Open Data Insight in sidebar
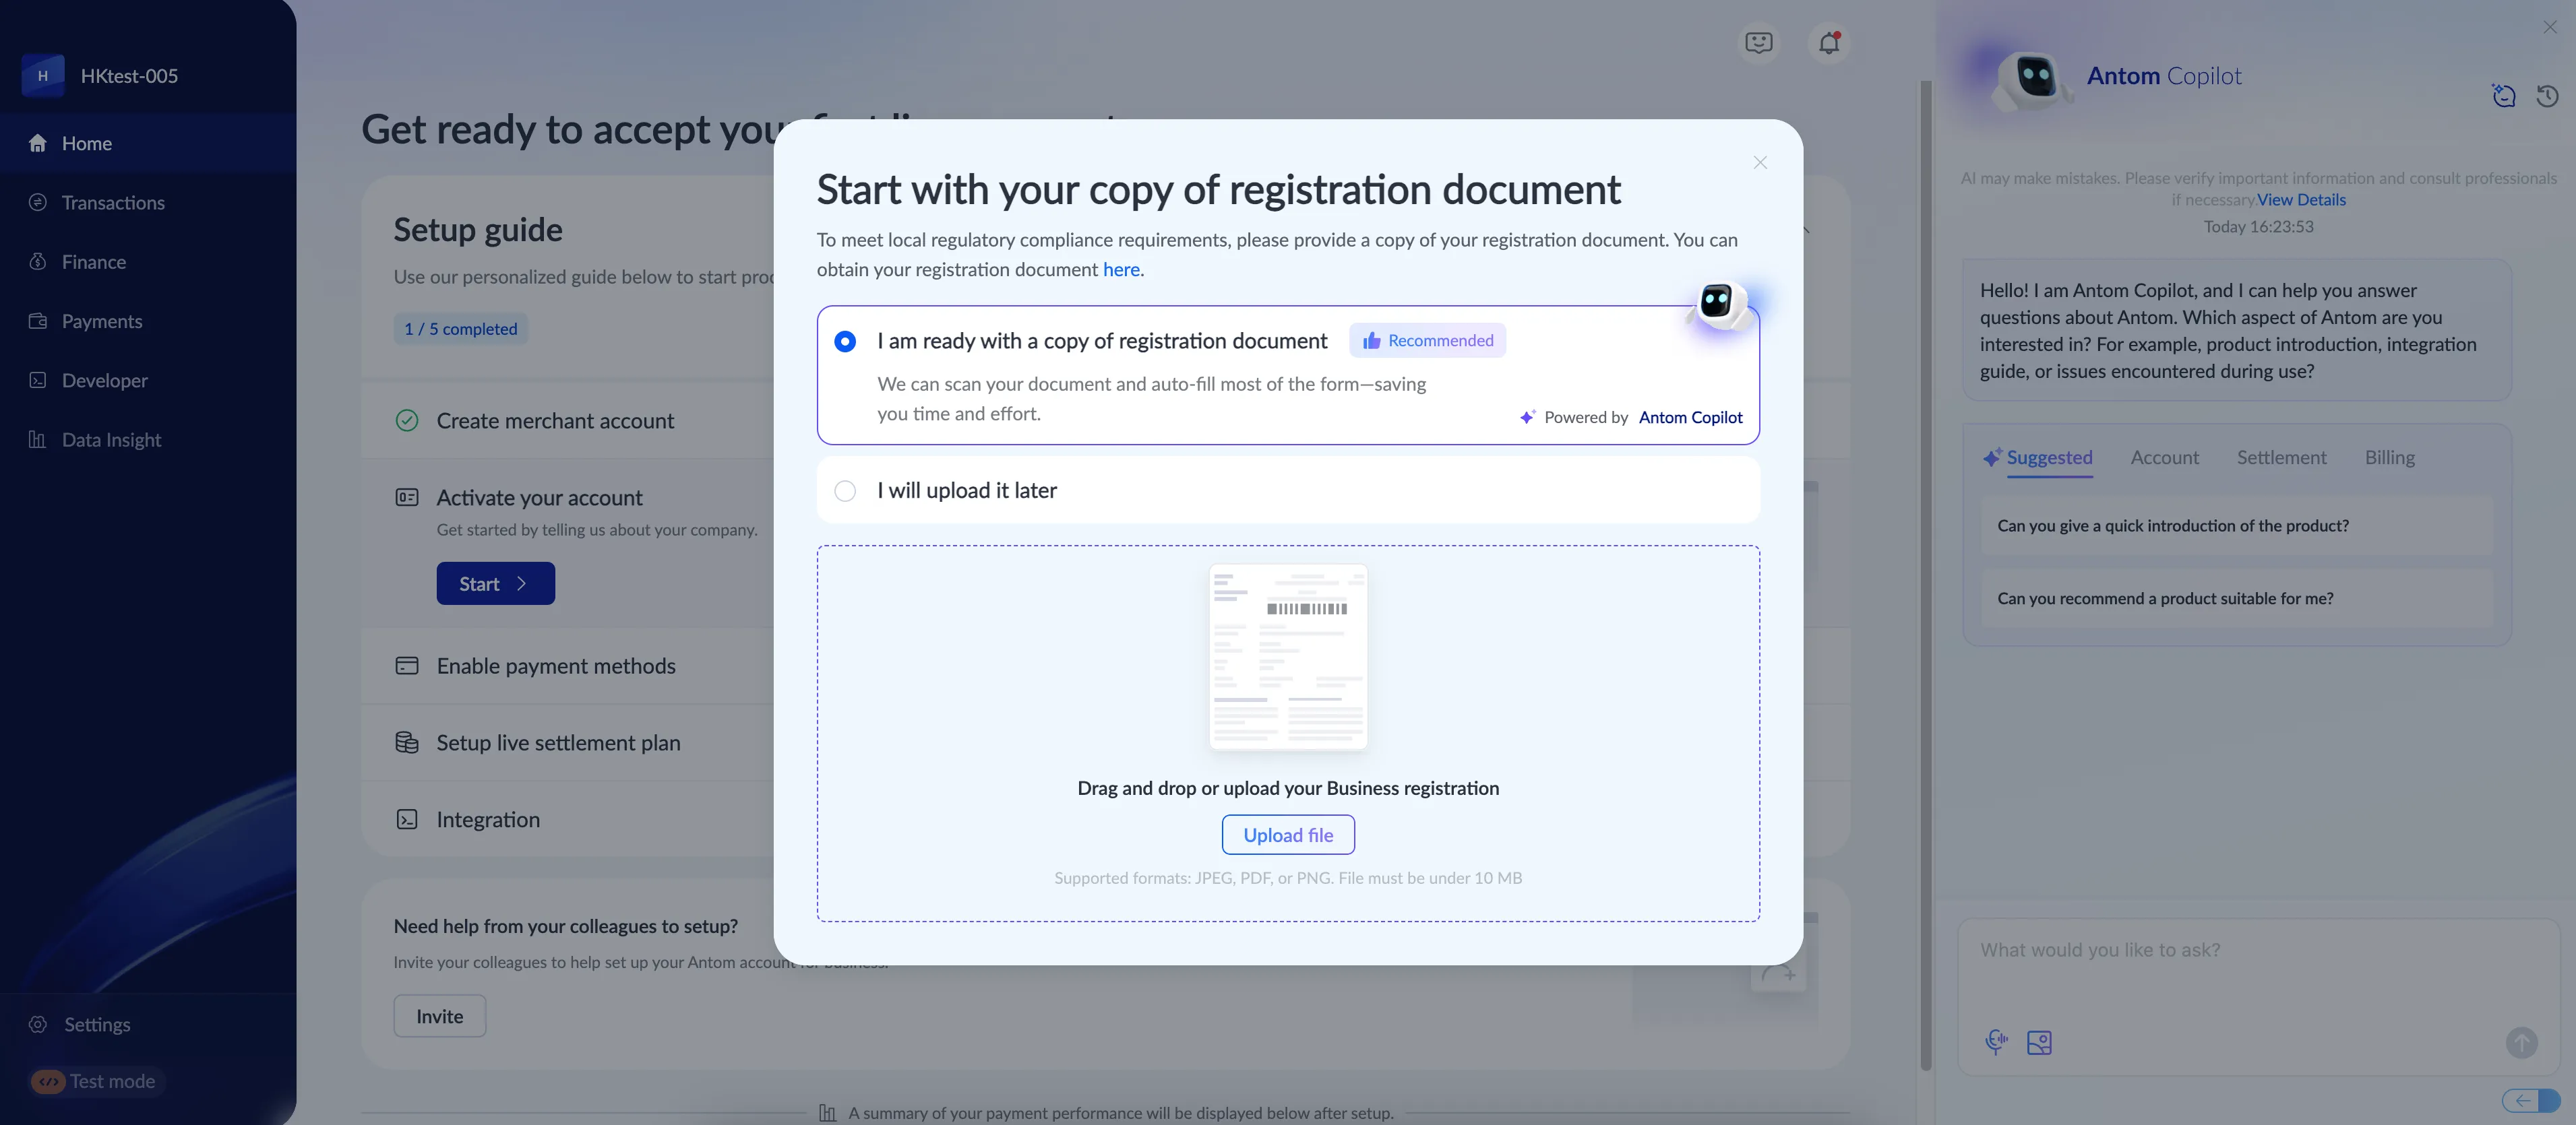This screenshot has width=2576, height=1125. 111,440
